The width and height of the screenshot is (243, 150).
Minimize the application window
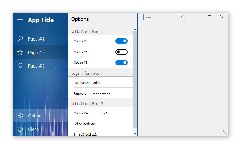[197, 17]
